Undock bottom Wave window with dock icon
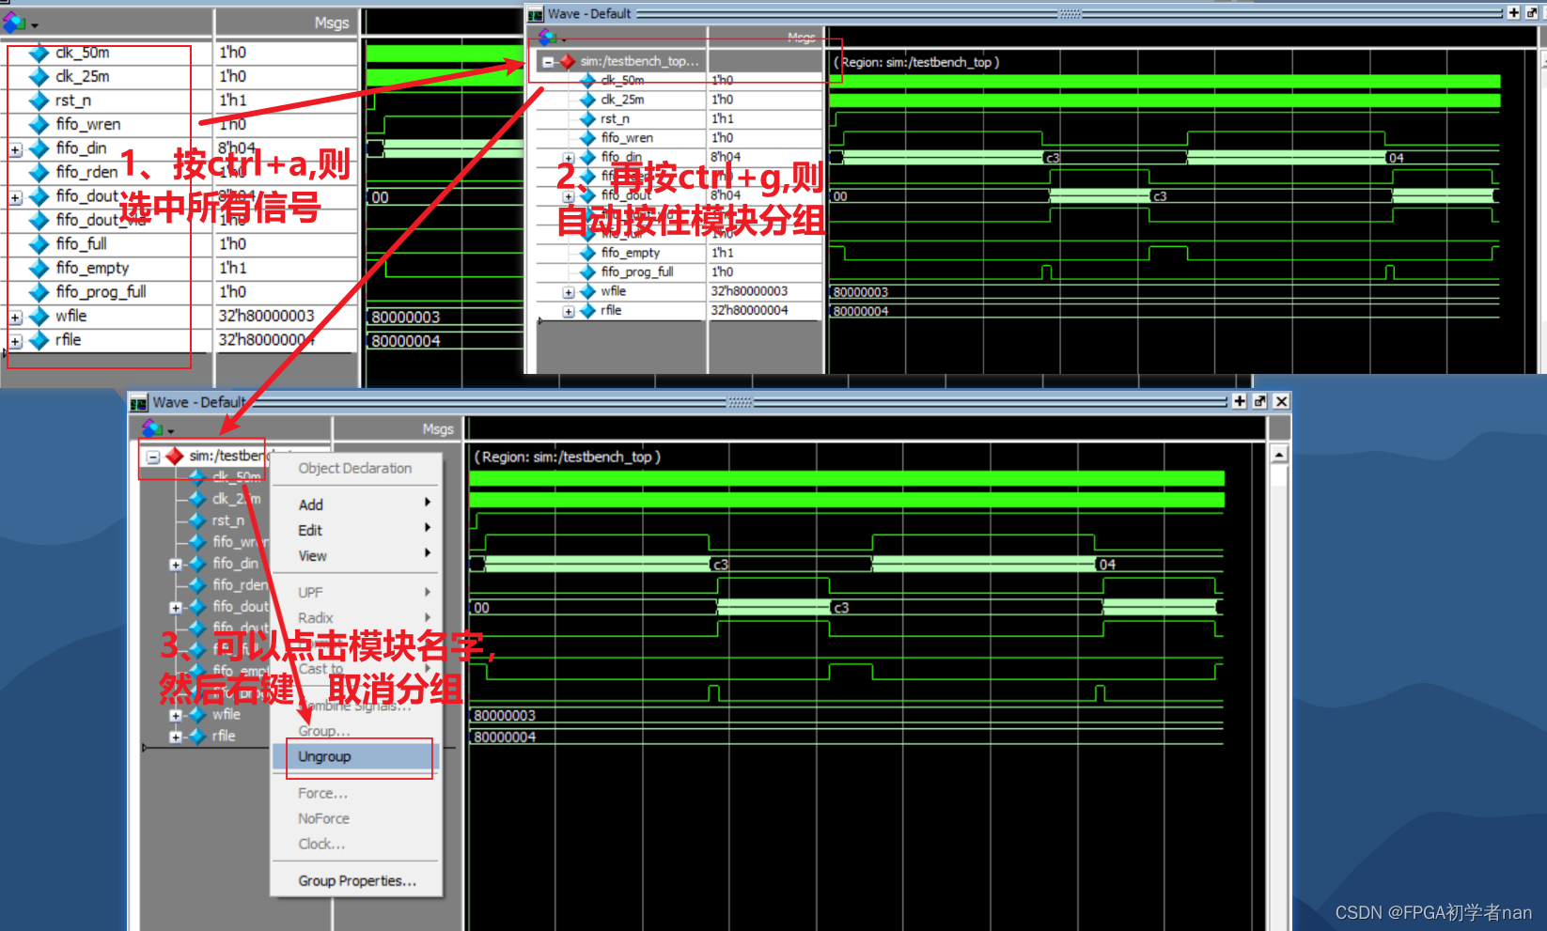This screenshot has width=1547, height=931. pos(1259,401)
